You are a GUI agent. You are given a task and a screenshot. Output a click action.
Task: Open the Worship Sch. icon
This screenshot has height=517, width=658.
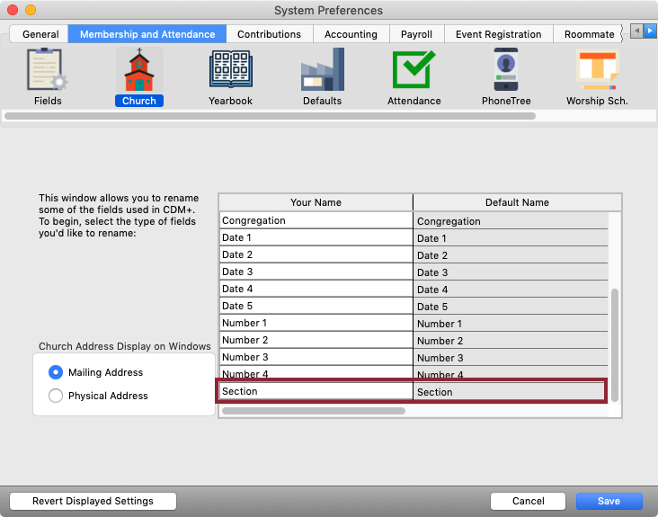coord(596,71)
